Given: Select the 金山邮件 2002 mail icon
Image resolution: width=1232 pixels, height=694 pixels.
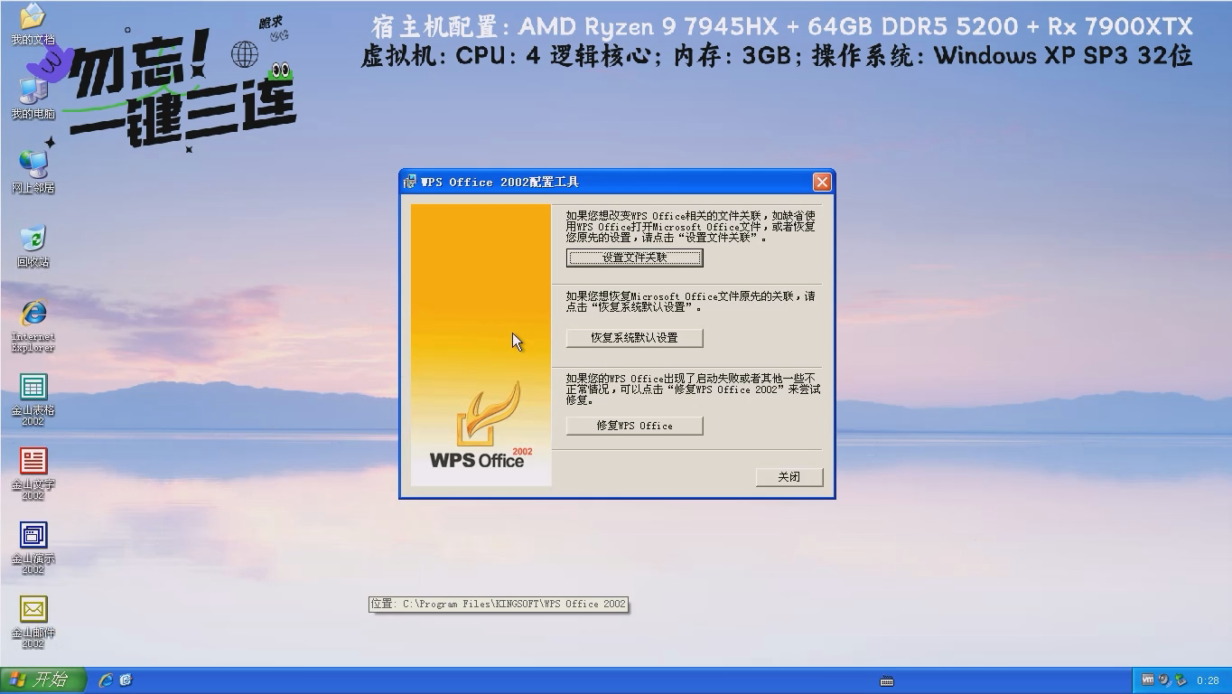Looking at the screenshot, I should point(33,622).
